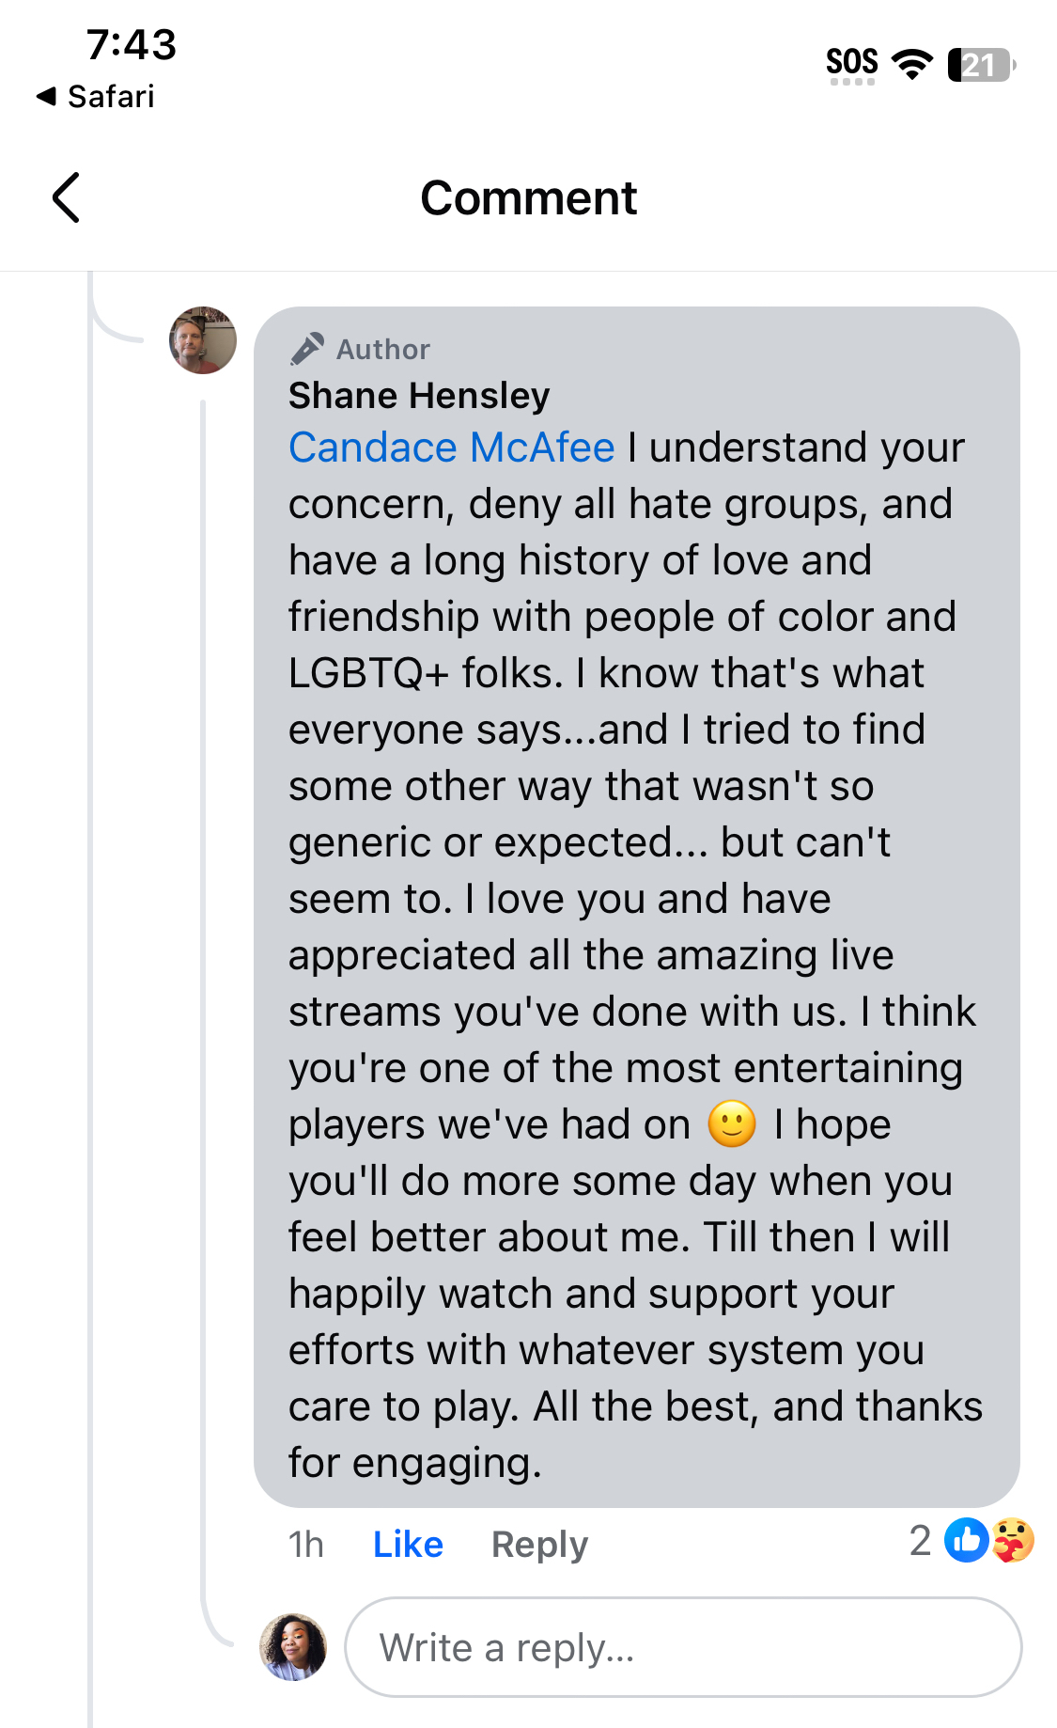1057x1728 pixels.
Task: Click the blue thumbs-up reaction icon
Action: [x=966, y=1541]
